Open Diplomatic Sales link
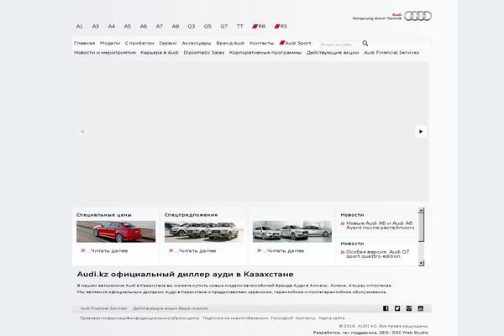Image resolution: width=504 pixels, height=336 pixels. [204, 52]
